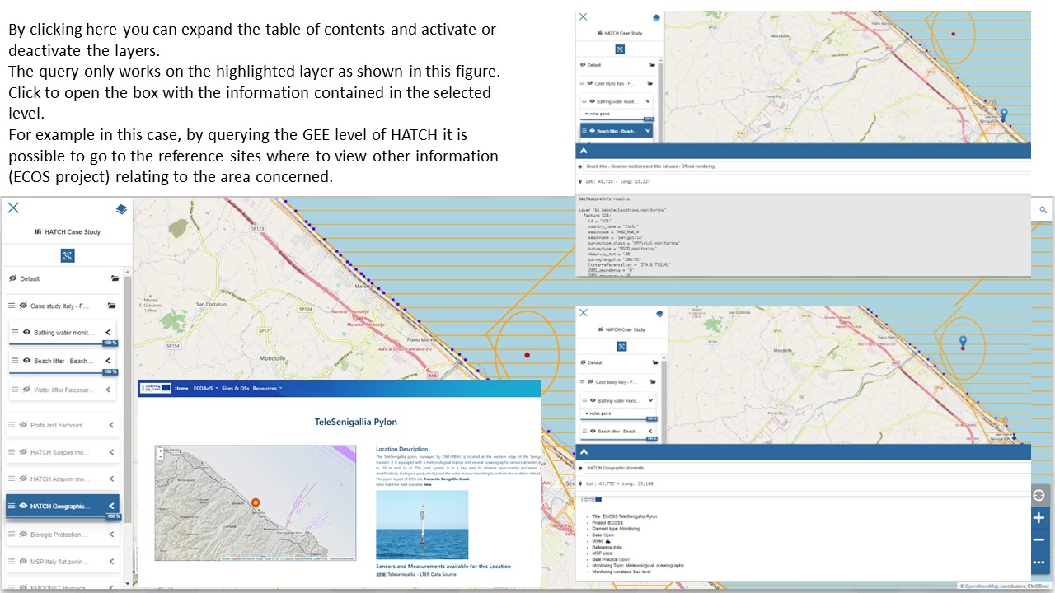This screenshot has height=593, width=1055.
Task: Expand the Biologic Protection layer details
Action: [111, 535]
